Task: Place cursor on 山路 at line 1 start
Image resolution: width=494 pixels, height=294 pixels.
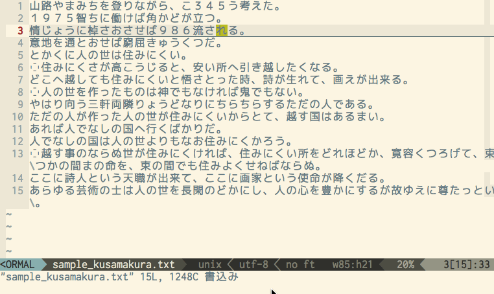Action: (41, 6)
